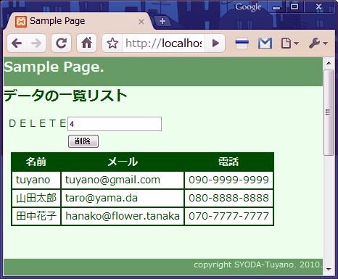
Task: Click the vertical scrollbar thumb
Action: [329, 112]
